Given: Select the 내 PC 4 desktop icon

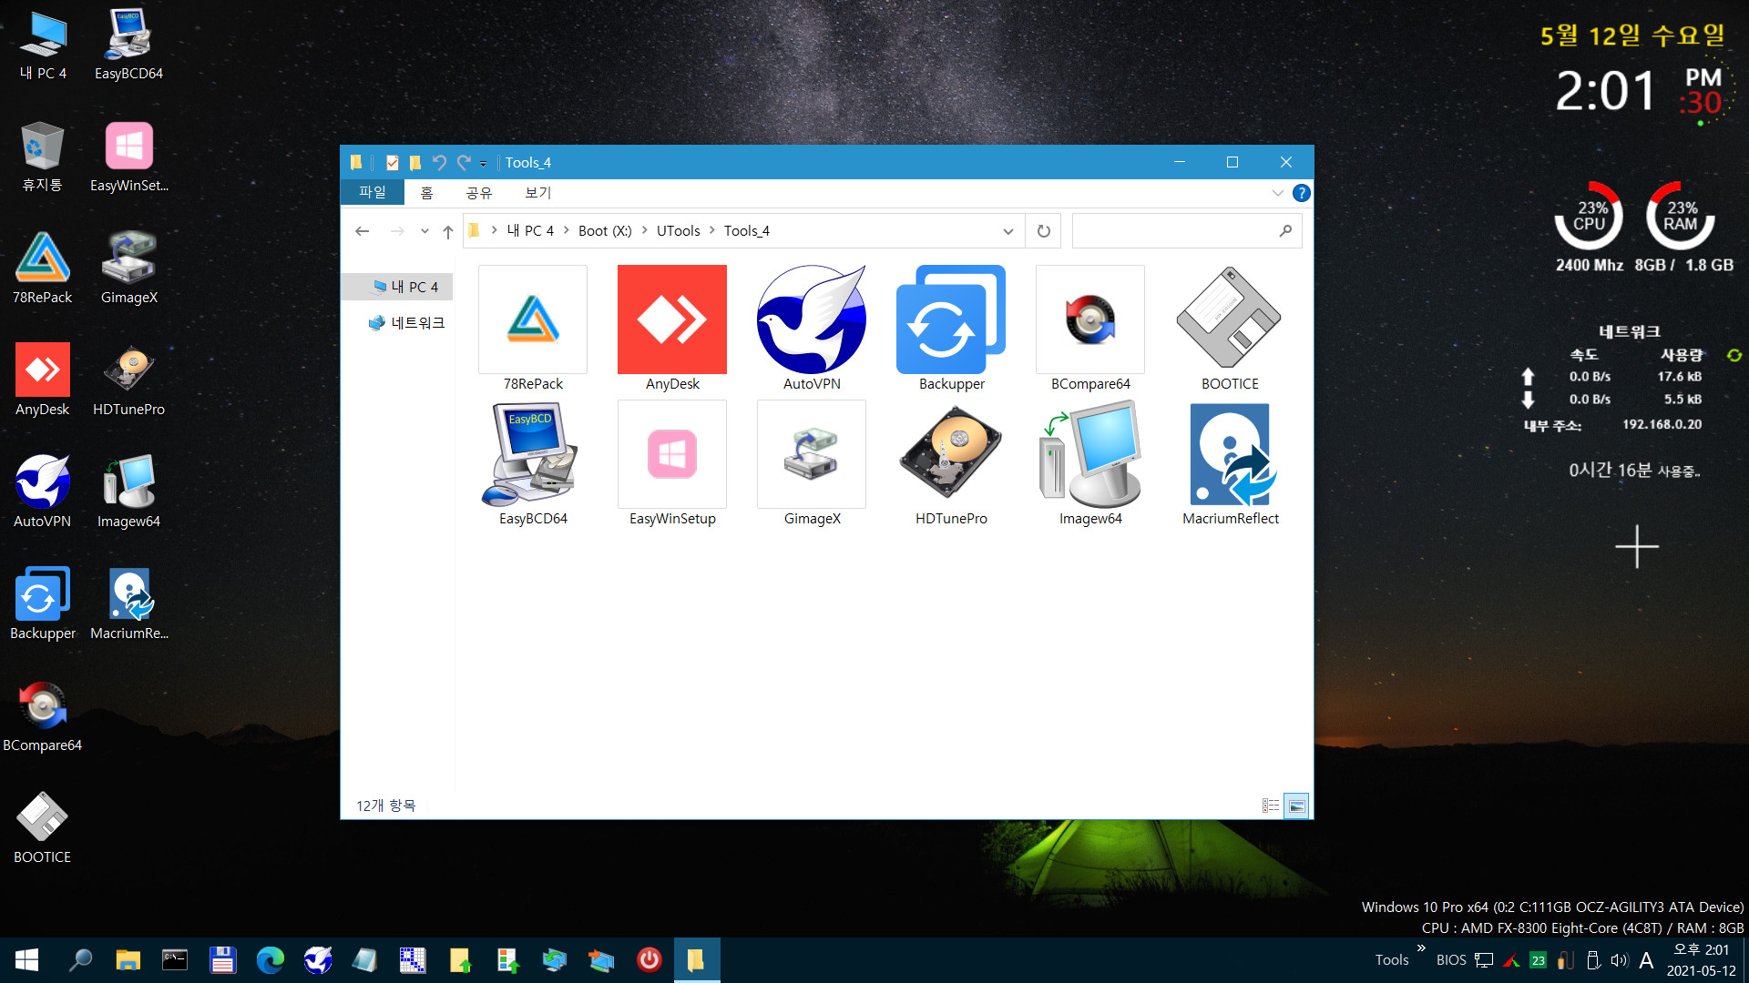Looking at the screenshot, I should click(43, 46).
